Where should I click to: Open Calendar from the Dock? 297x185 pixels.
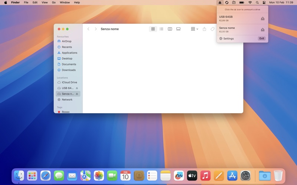point(125,175)
